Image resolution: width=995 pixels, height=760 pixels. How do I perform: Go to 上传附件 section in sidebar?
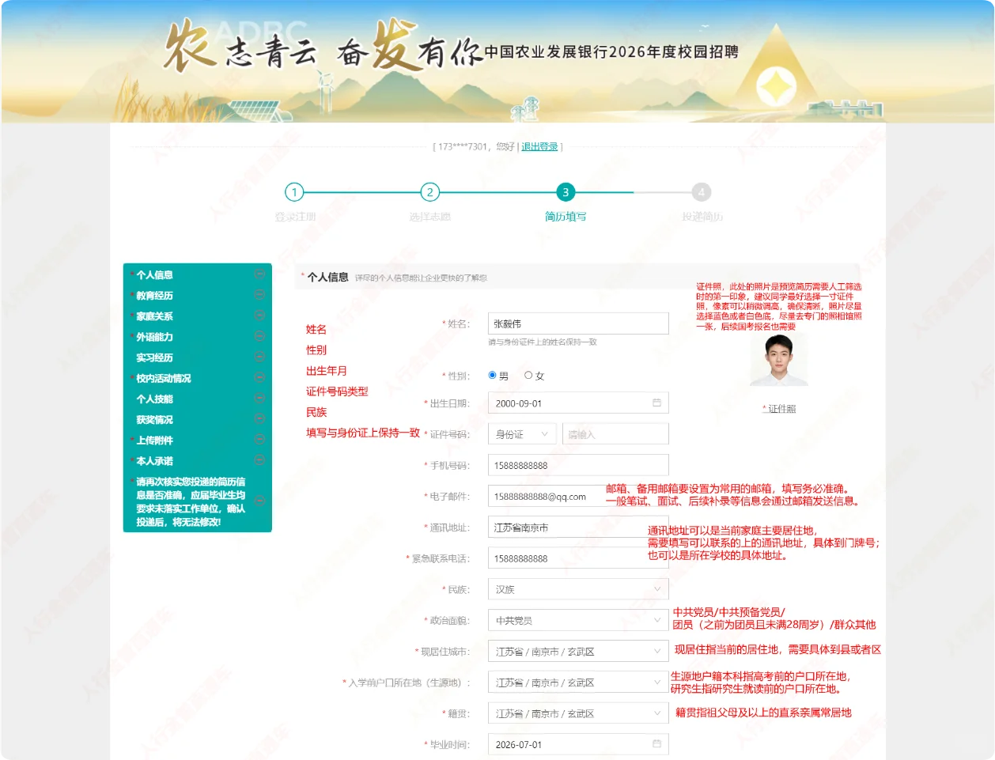coord(154,440)
